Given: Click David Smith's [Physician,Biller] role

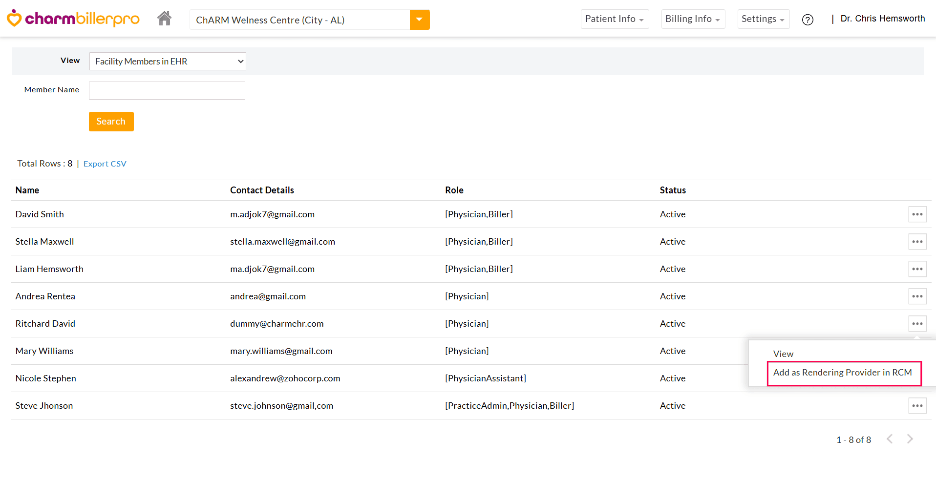Looking at the screenshot, I should (479, 214).
